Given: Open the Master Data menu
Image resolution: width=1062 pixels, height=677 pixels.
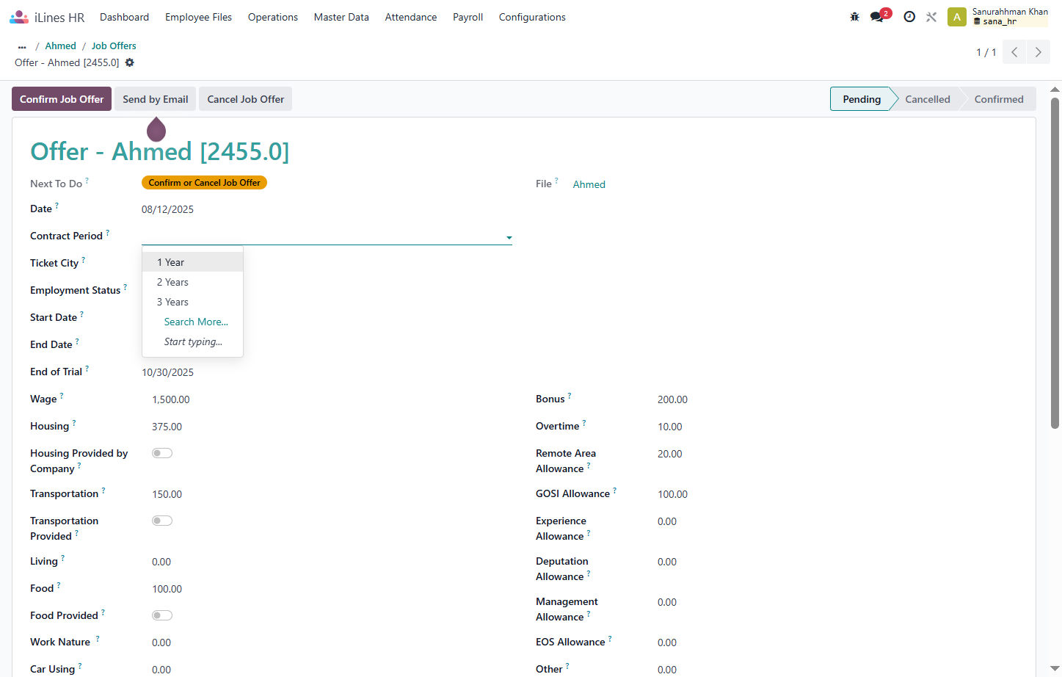Looking at the screenshot, I should [341, 17].
